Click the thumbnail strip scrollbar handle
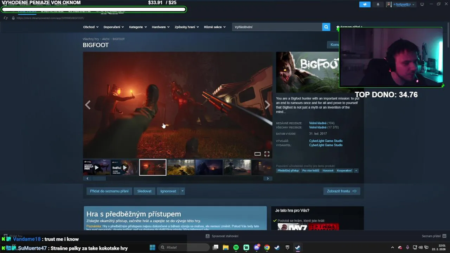450x253 pixels. (99, 179)
